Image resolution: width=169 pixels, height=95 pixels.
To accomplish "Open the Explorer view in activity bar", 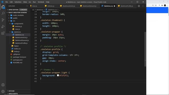I will click(x=3, y=7).
